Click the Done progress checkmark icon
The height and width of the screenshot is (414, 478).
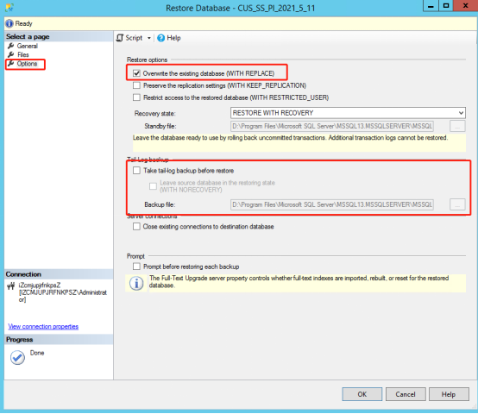[x=17, y=357]
